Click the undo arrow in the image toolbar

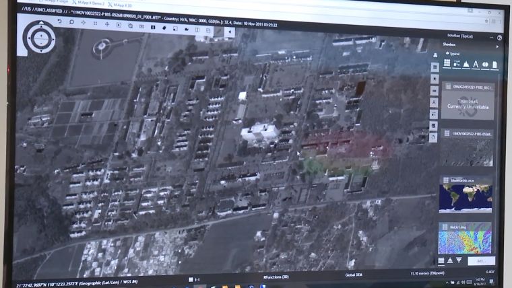coord(59,22)
